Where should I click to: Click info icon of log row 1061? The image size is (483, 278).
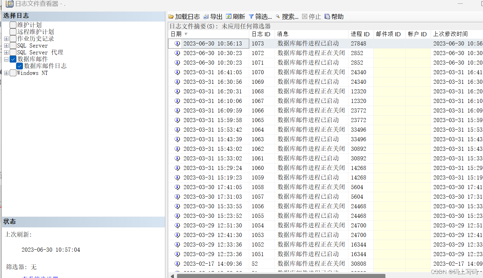click(177, 158)
